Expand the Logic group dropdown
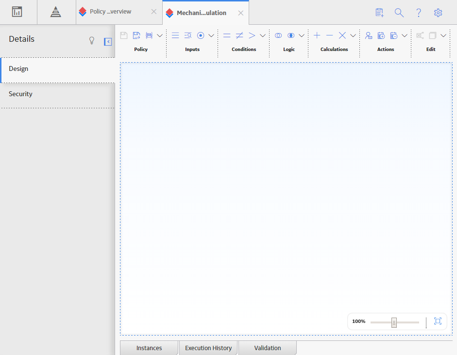 click(302, 35)
